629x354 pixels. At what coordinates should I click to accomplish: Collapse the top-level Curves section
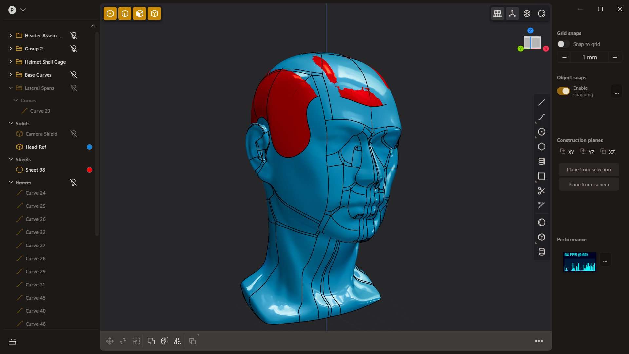(x=10, y=182)
